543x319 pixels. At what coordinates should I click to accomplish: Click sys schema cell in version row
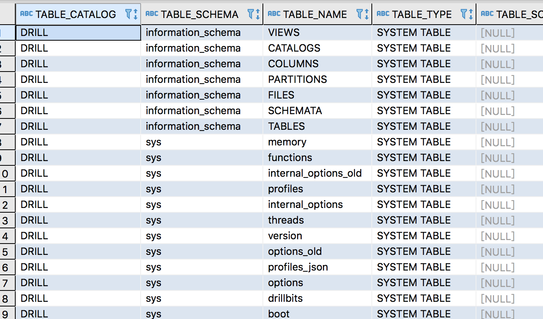202,236
